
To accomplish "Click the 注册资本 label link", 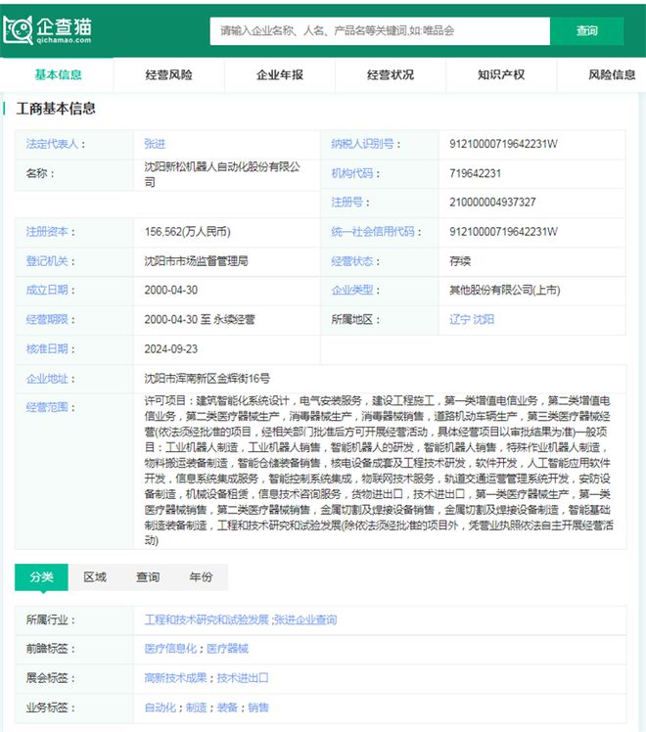I will click(47, 232).
